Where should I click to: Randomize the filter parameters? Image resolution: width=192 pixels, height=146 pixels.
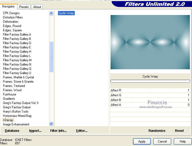[157, 131]
